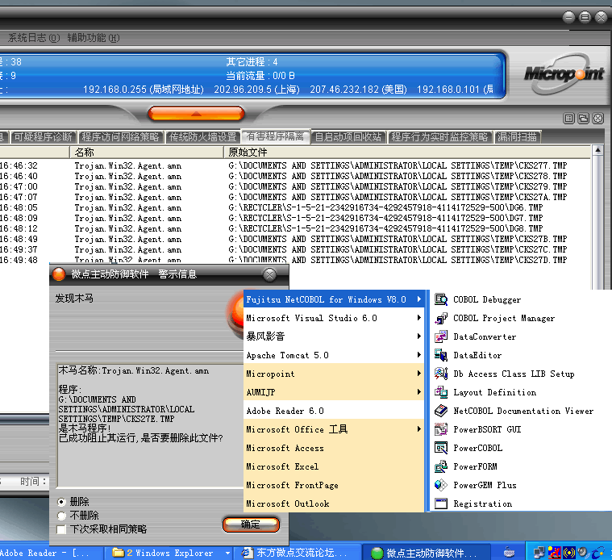Open COBOL Debugger from the submenu
Image resolution: width=612 pixels, height=560 pixels.
tap(487, 299)
